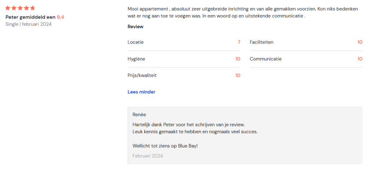The image size is (371, 169).
Task: Select the Locatie rating row
Action: [184, 43]
